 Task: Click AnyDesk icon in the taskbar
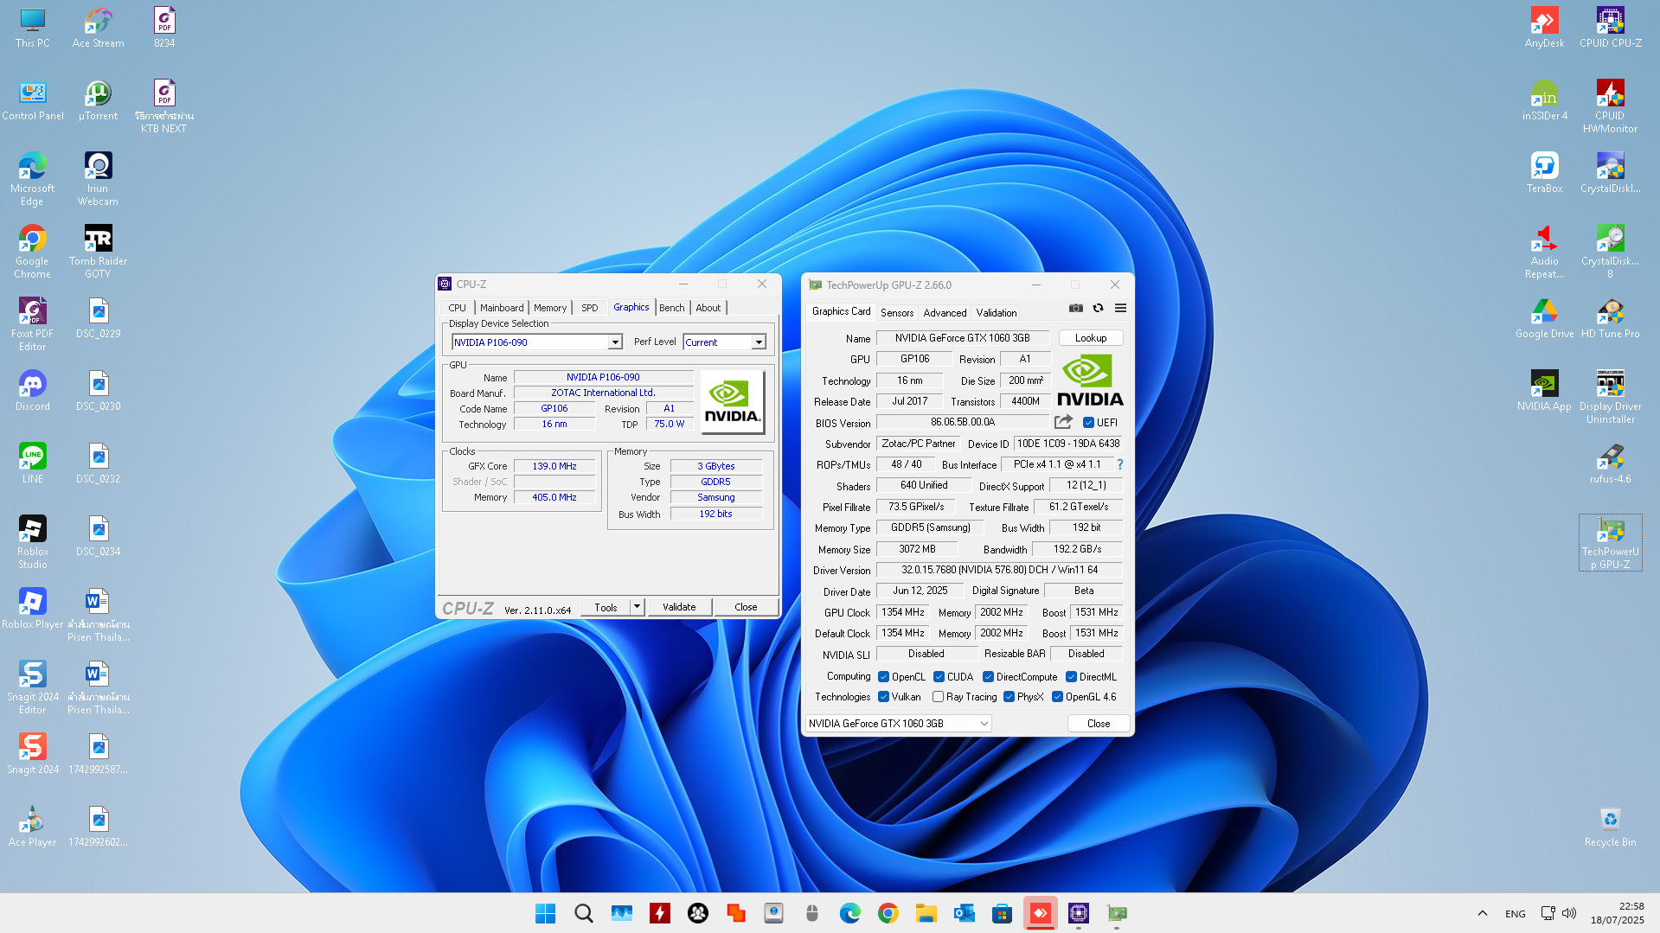point(1040,913)
